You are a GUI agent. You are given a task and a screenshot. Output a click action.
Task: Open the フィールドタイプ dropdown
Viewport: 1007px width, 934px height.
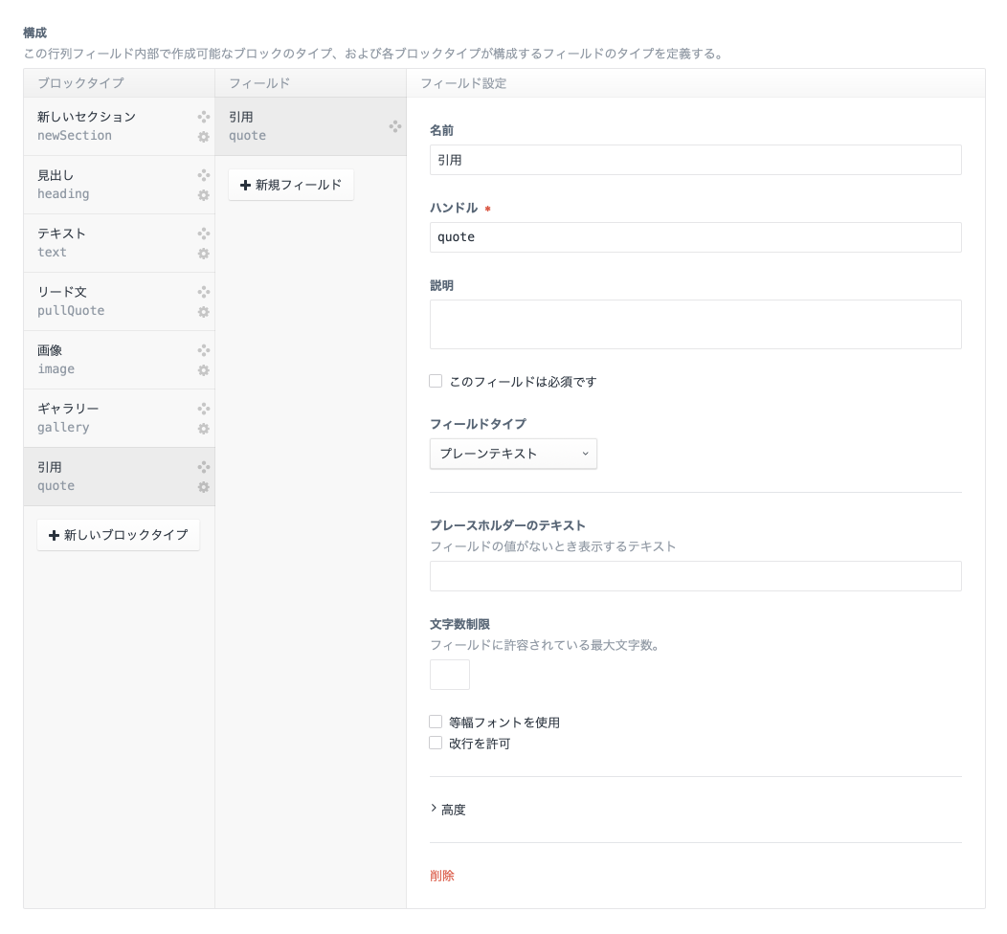coord(513,454)
